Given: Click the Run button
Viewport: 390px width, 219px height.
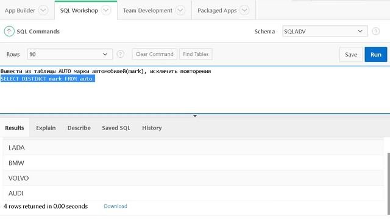Looking at the screenshot, I should point(376,54).
